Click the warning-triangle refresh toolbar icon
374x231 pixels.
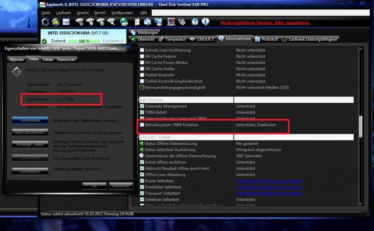pos(56,22)
